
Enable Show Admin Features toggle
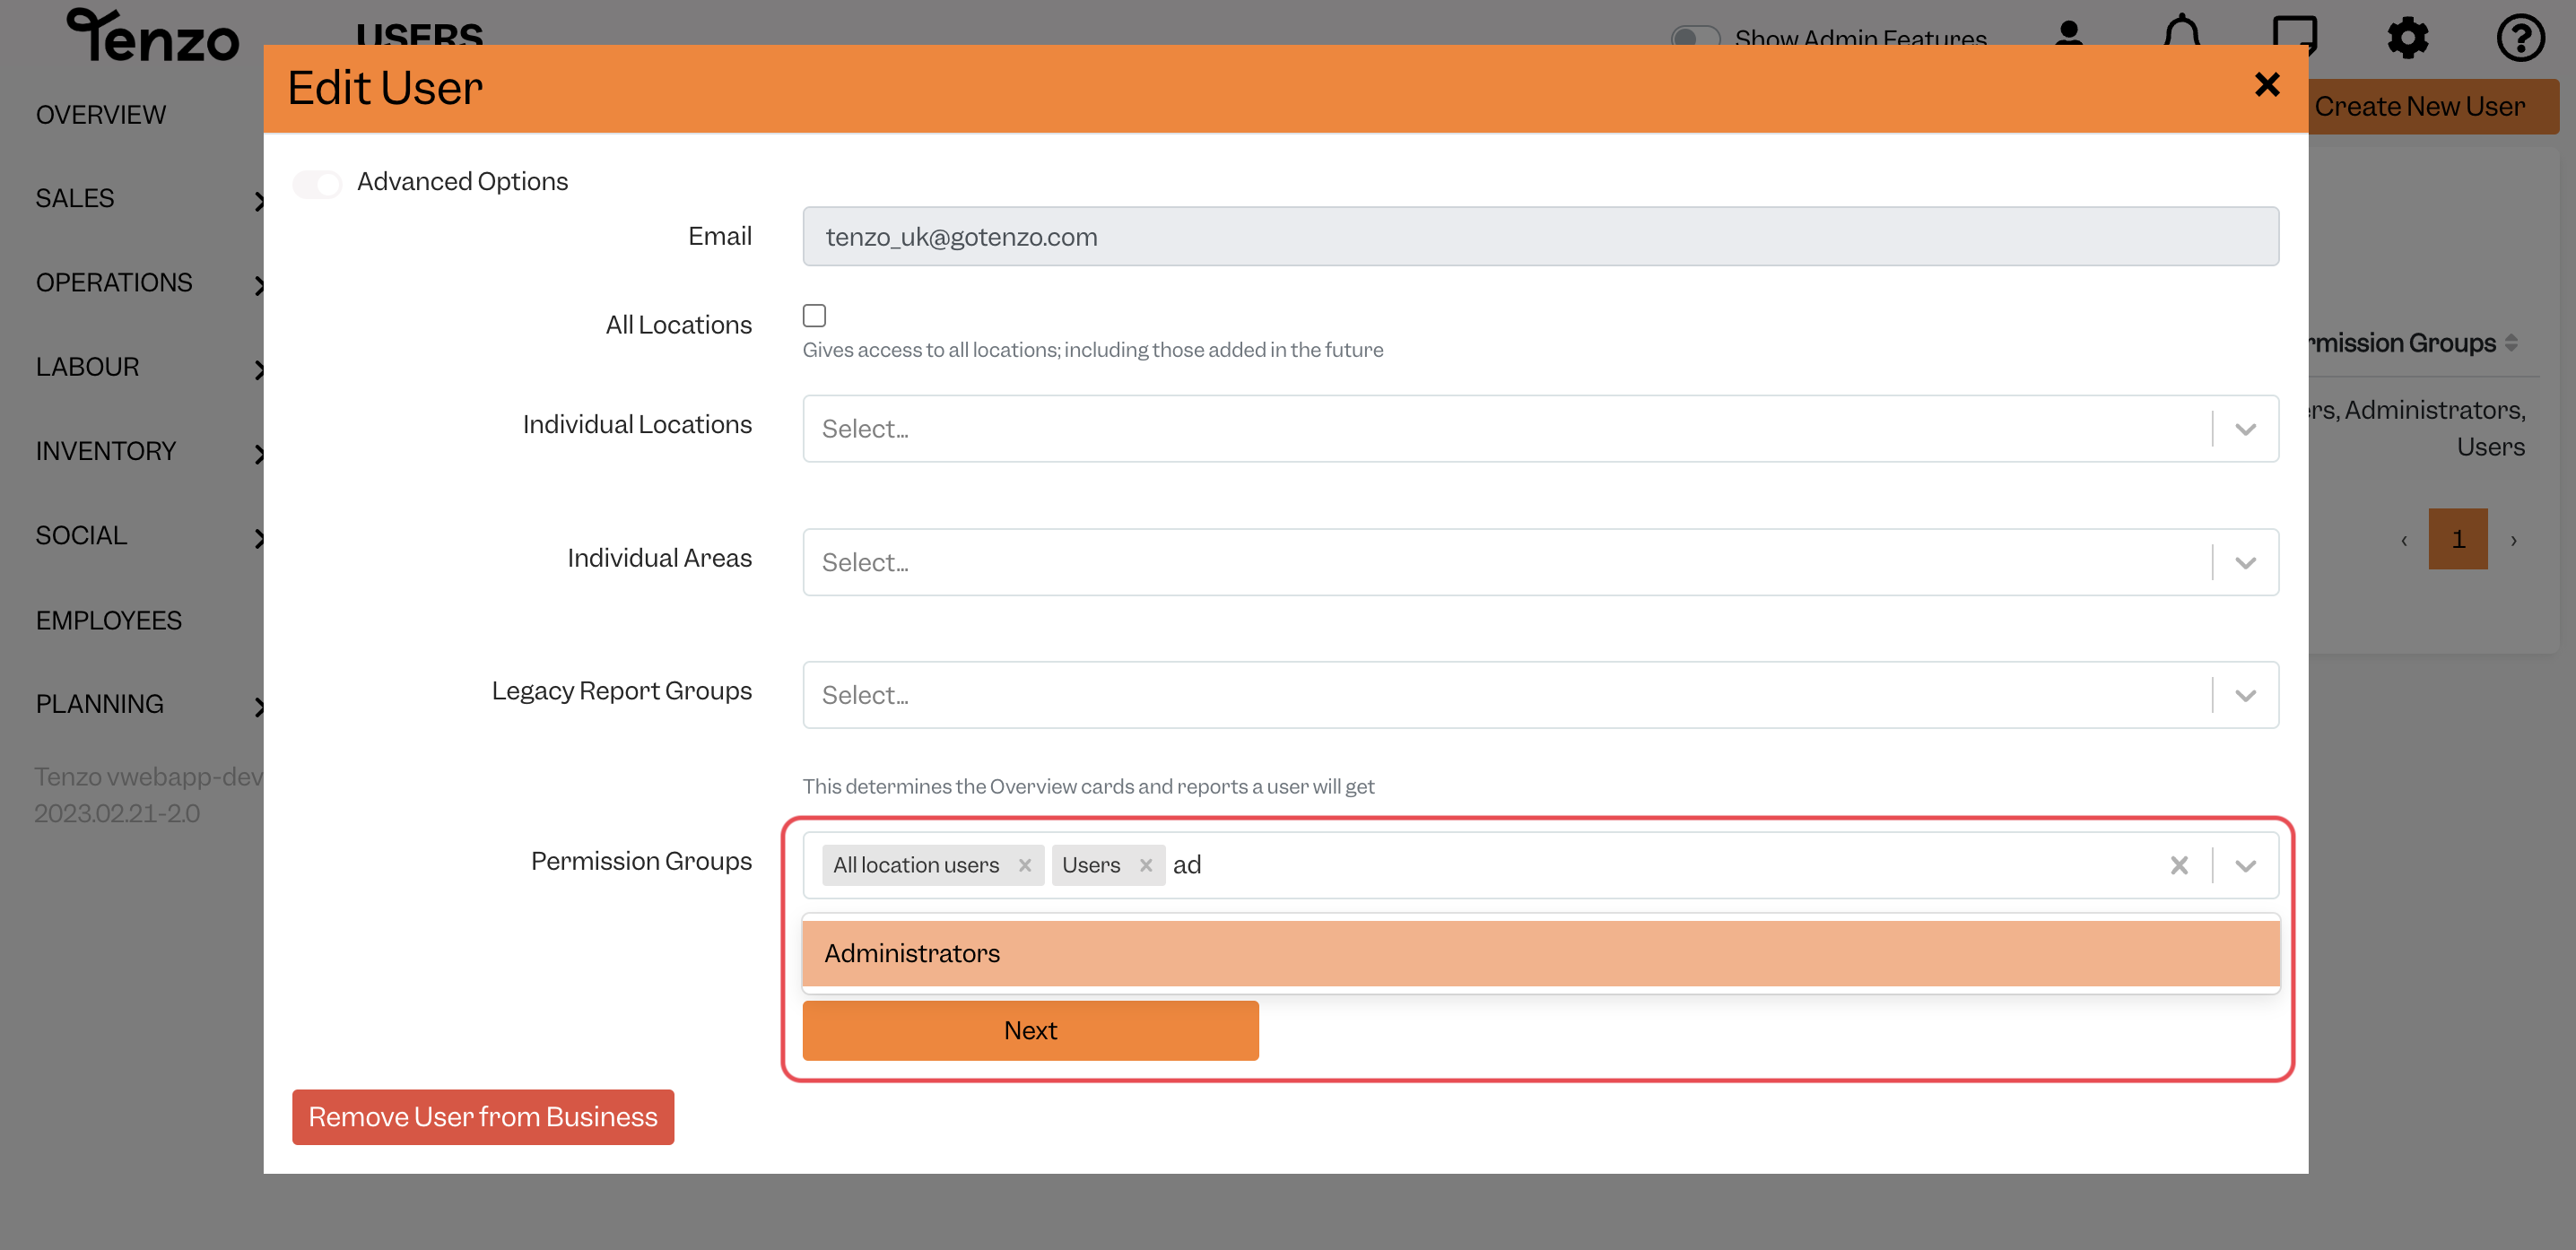(x=1695, y=38)
